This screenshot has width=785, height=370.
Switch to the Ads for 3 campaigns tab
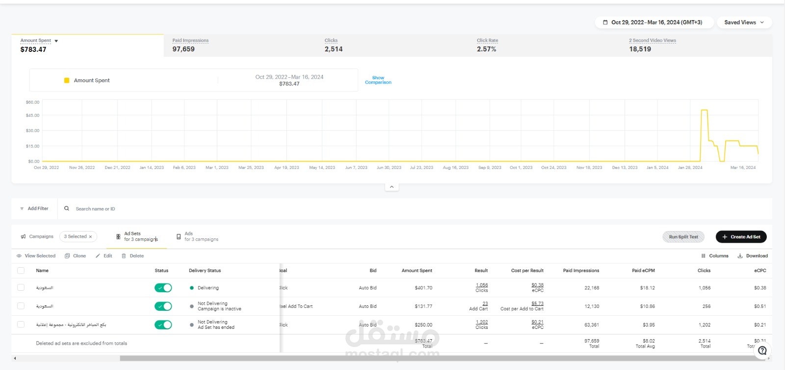(197, 236)
